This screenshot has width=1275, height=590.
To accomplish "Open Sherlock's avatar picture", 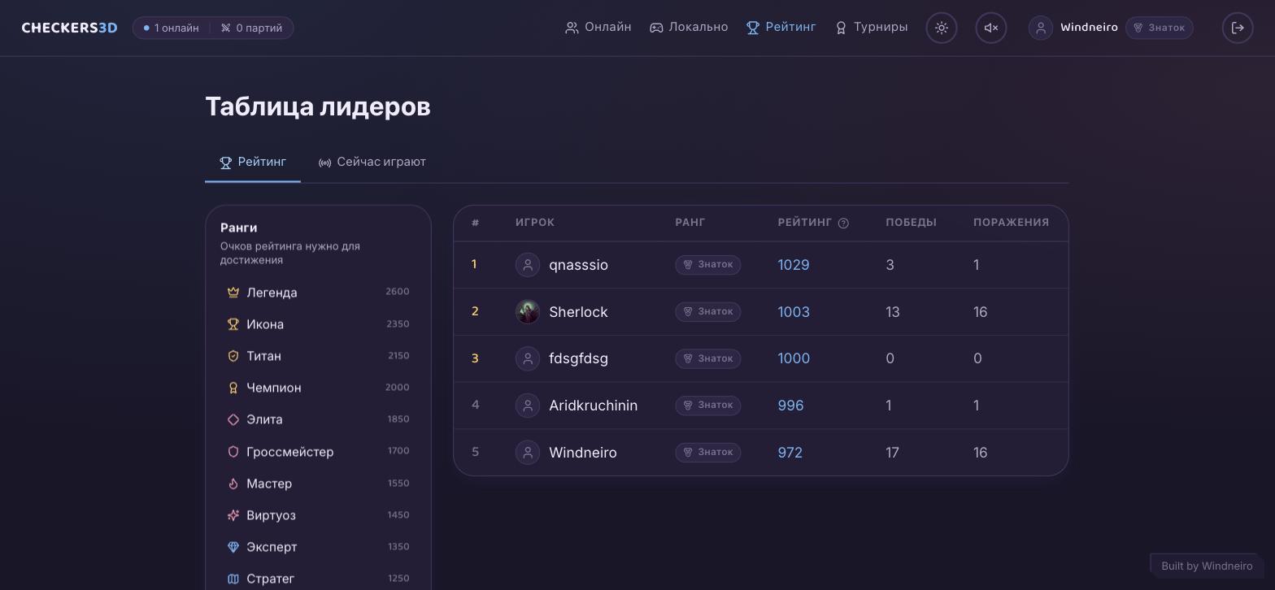I will click(x=528, y=312).
